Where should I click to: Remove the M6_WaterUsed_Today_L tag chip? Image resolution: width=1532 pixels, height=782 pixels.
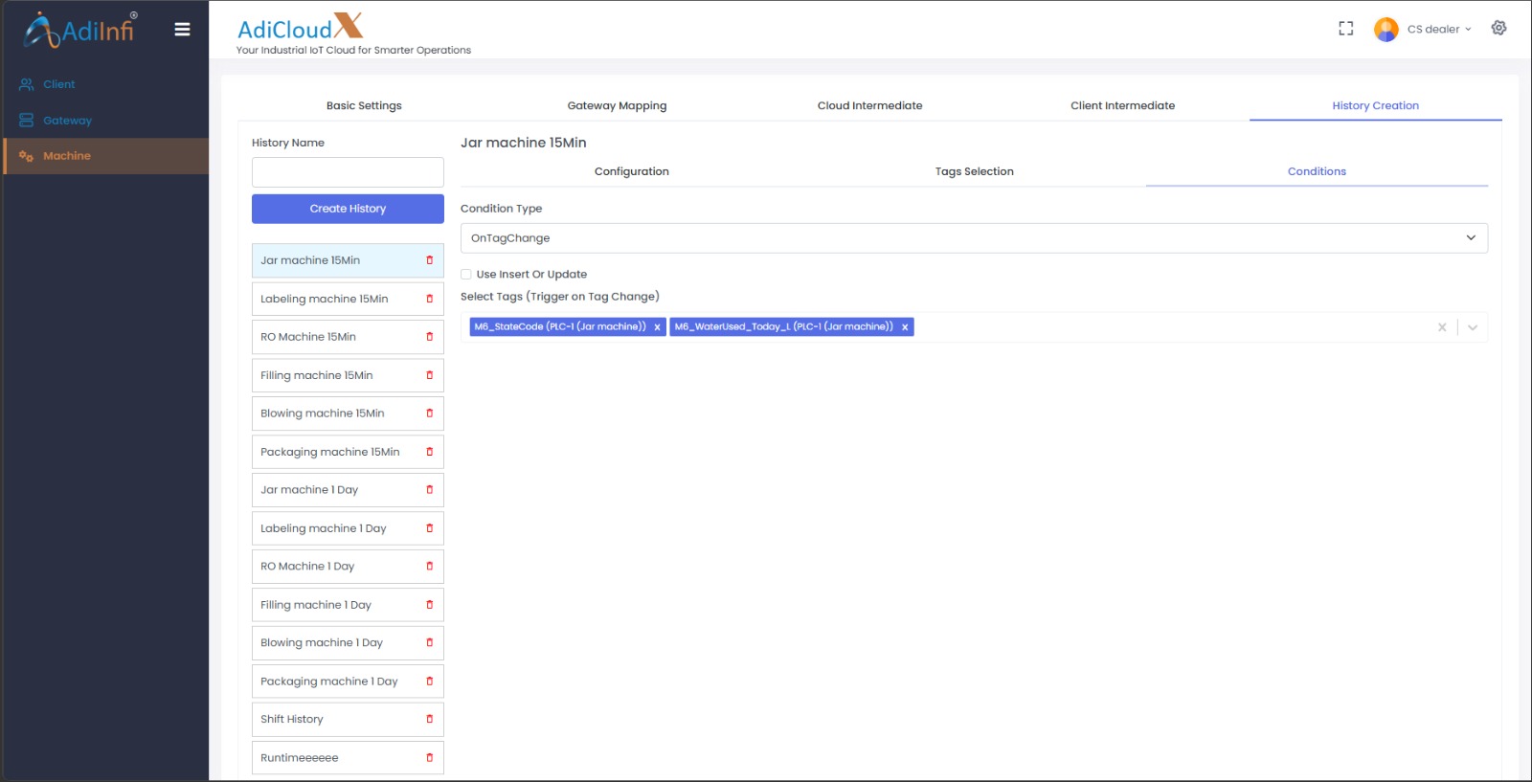(x=904, y=327)
